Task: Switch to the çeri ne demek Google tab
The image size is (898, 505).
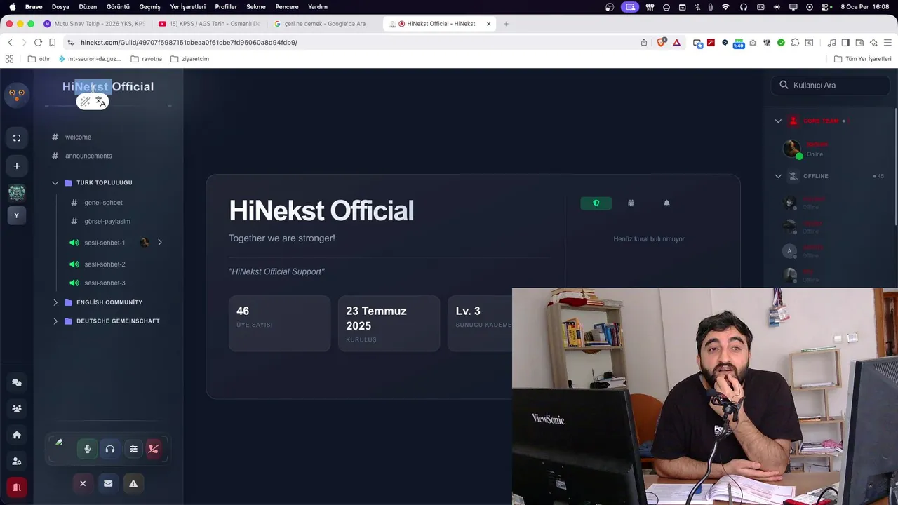Action: (x=325, y=24)
